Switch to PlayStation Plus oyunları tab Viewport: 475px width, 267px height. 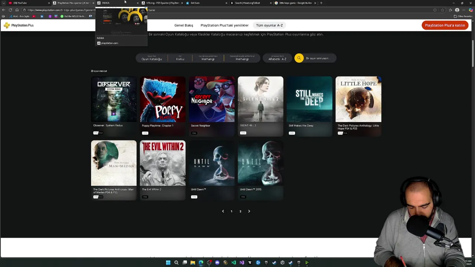(x=73, y=3)
